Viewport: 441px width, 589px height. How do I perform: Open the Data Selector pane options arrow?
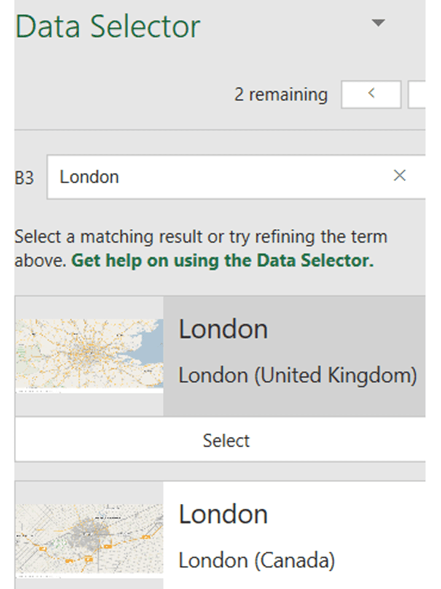coord(378,23)
